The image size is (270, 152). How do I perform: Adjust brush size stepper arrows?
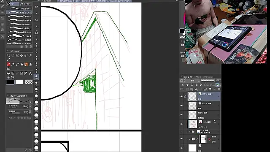point(27,106)
